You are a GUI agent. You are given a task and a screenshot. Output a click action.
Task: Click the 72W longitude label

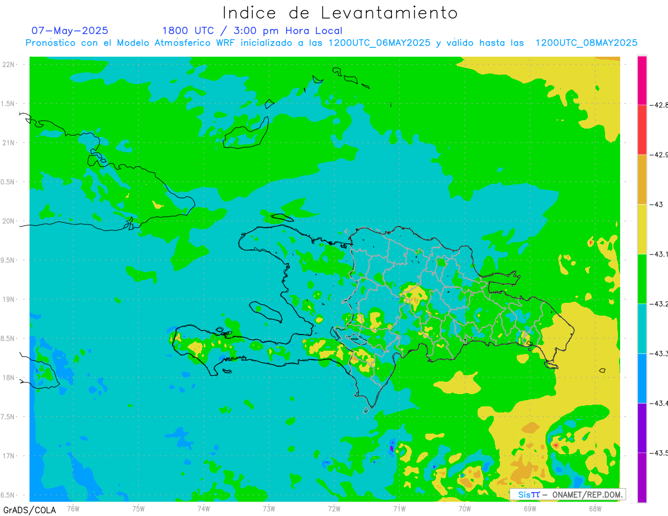[334, 509]
